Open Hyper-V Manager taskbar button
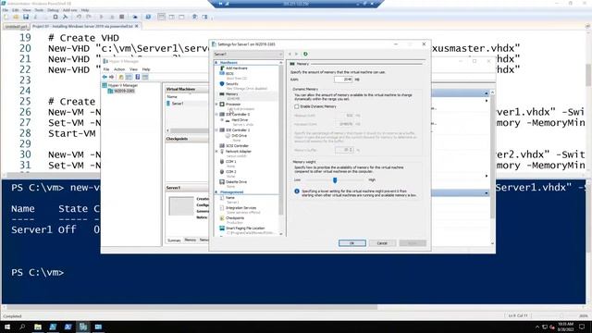Viewport: 592px width, 333px height. pos(83,327)
